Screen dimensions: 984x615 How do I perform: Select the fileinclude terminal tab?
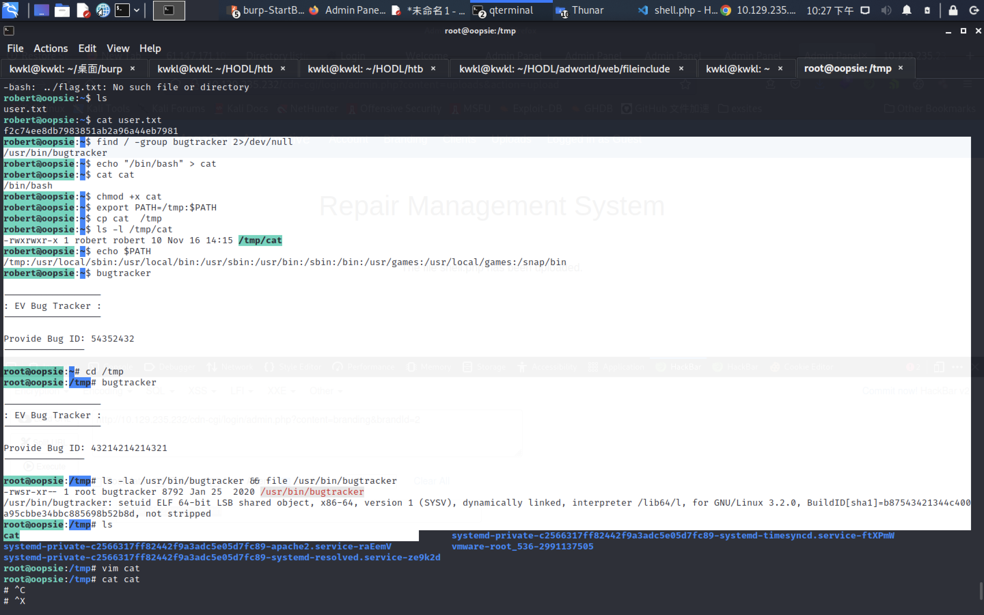pos(564,68)
